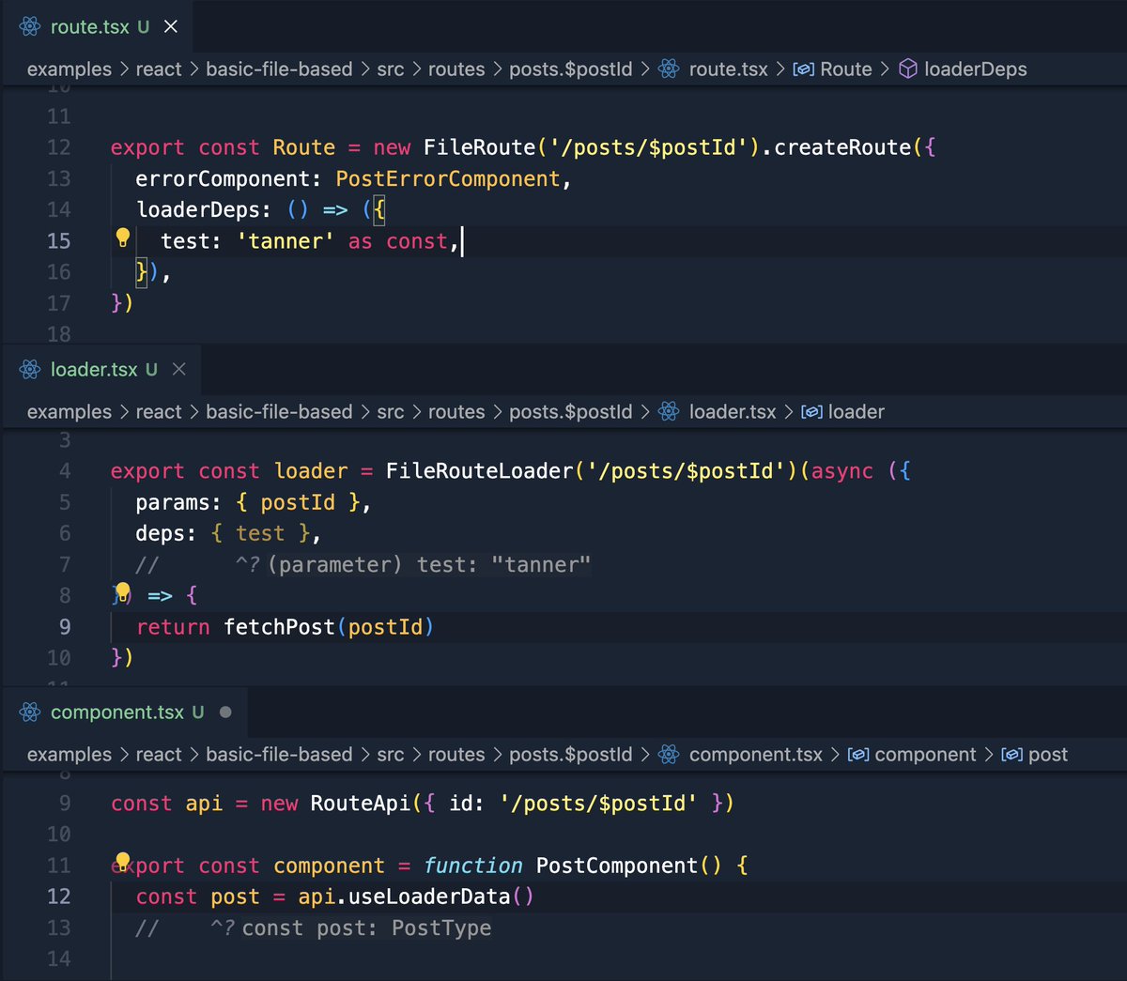The height and width of the screenshot is (981, 1127).
Task: Select the loader symbol breadcrumb
Action: point(856,411)
